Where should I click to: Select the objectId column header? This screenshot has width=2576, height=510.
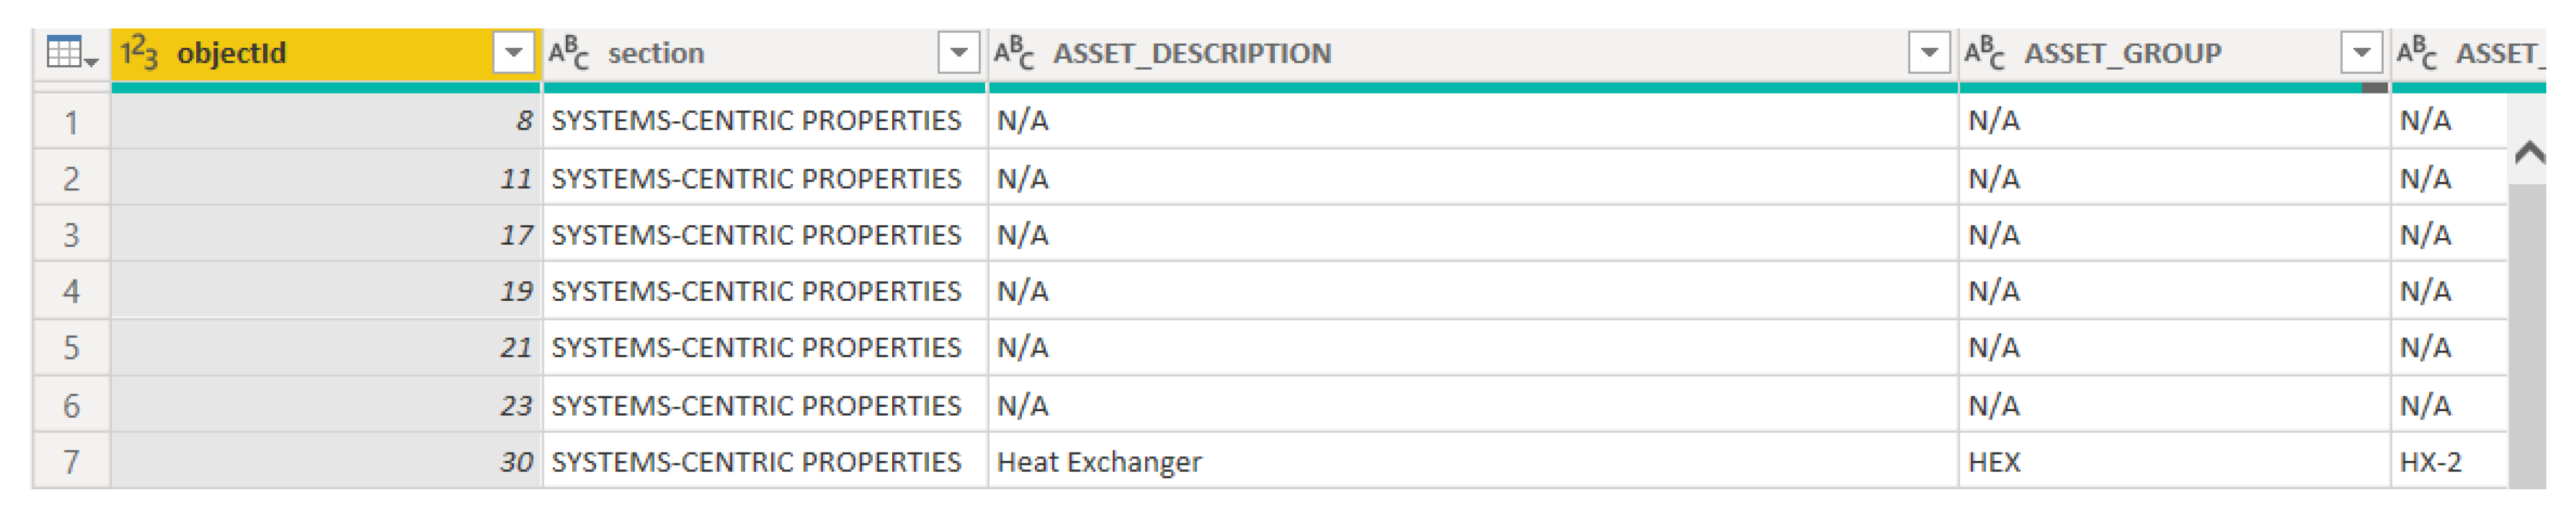click(300, 53)
